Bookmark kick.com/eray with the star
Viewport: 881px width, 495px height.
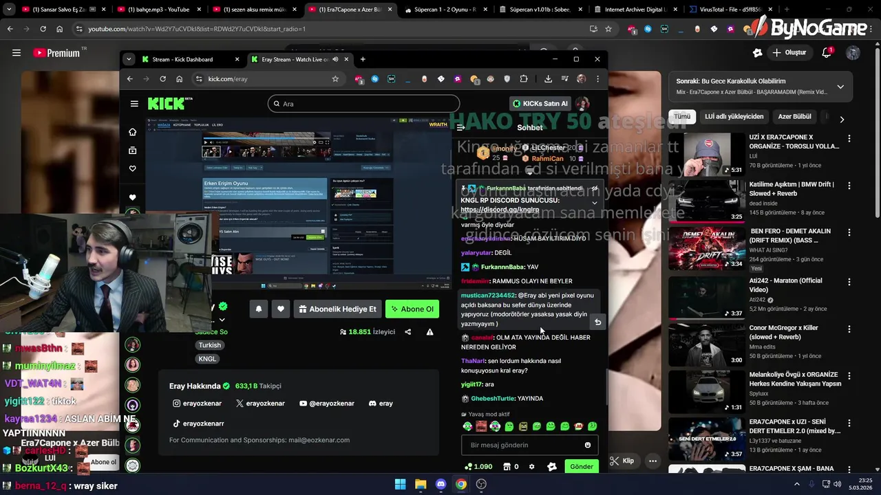(x=335, y=79)
